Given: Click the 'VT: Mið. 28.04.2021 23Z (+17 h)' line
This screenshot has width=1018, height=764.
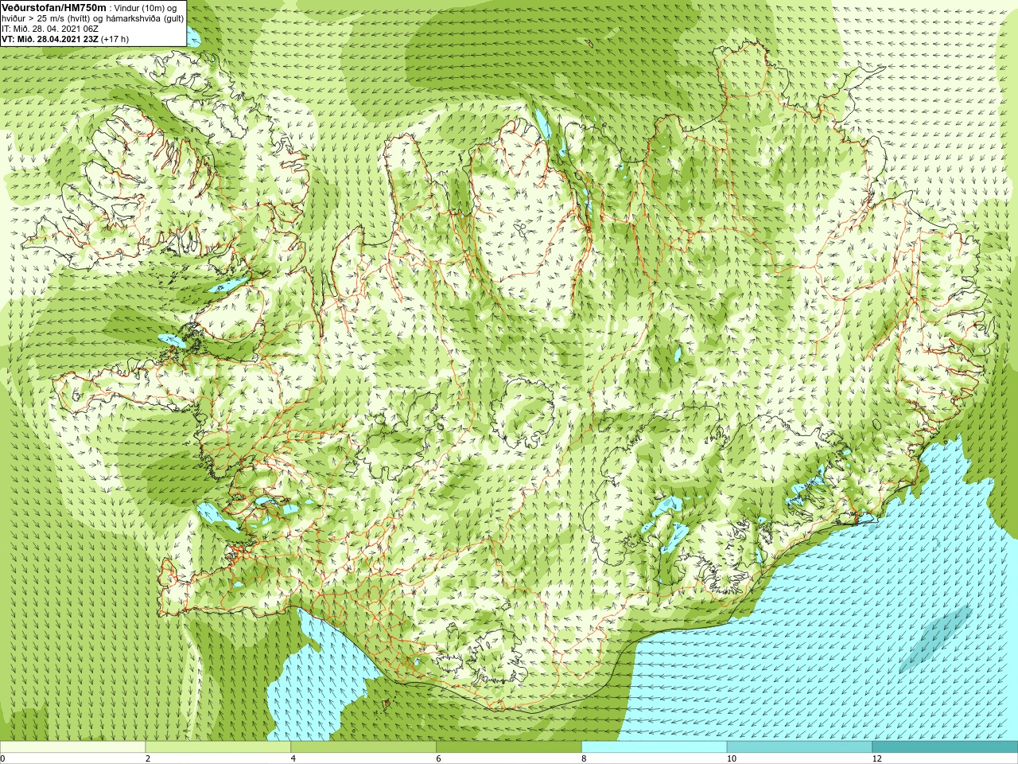Looking at the screenshot, I should coord(65,39).
